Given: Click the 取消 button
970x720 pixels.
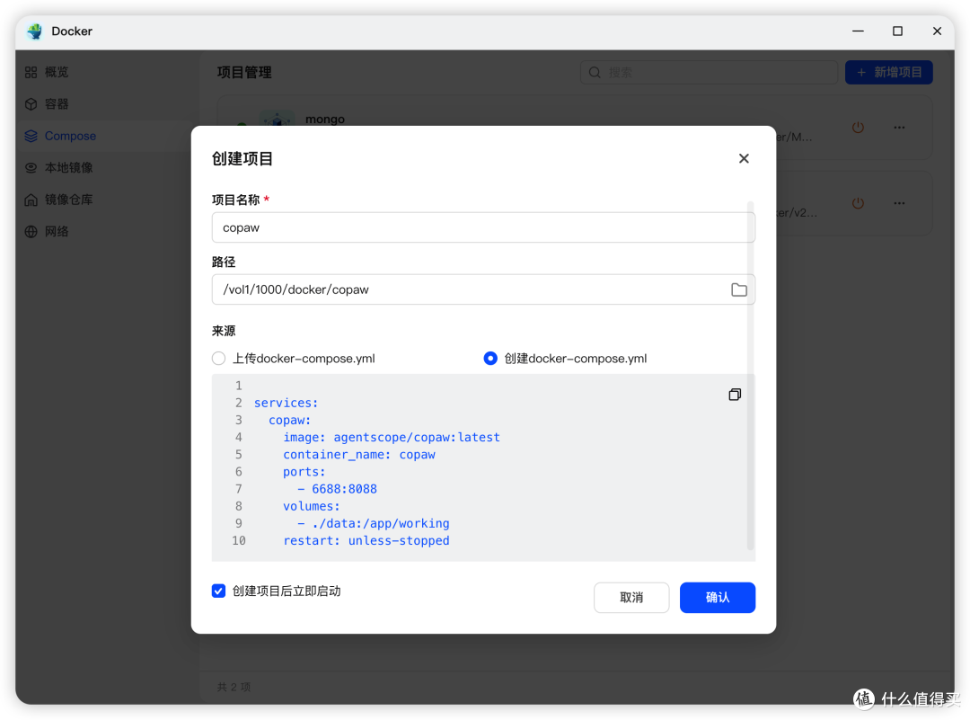Looking at the screenshot, I should point(631,598).
